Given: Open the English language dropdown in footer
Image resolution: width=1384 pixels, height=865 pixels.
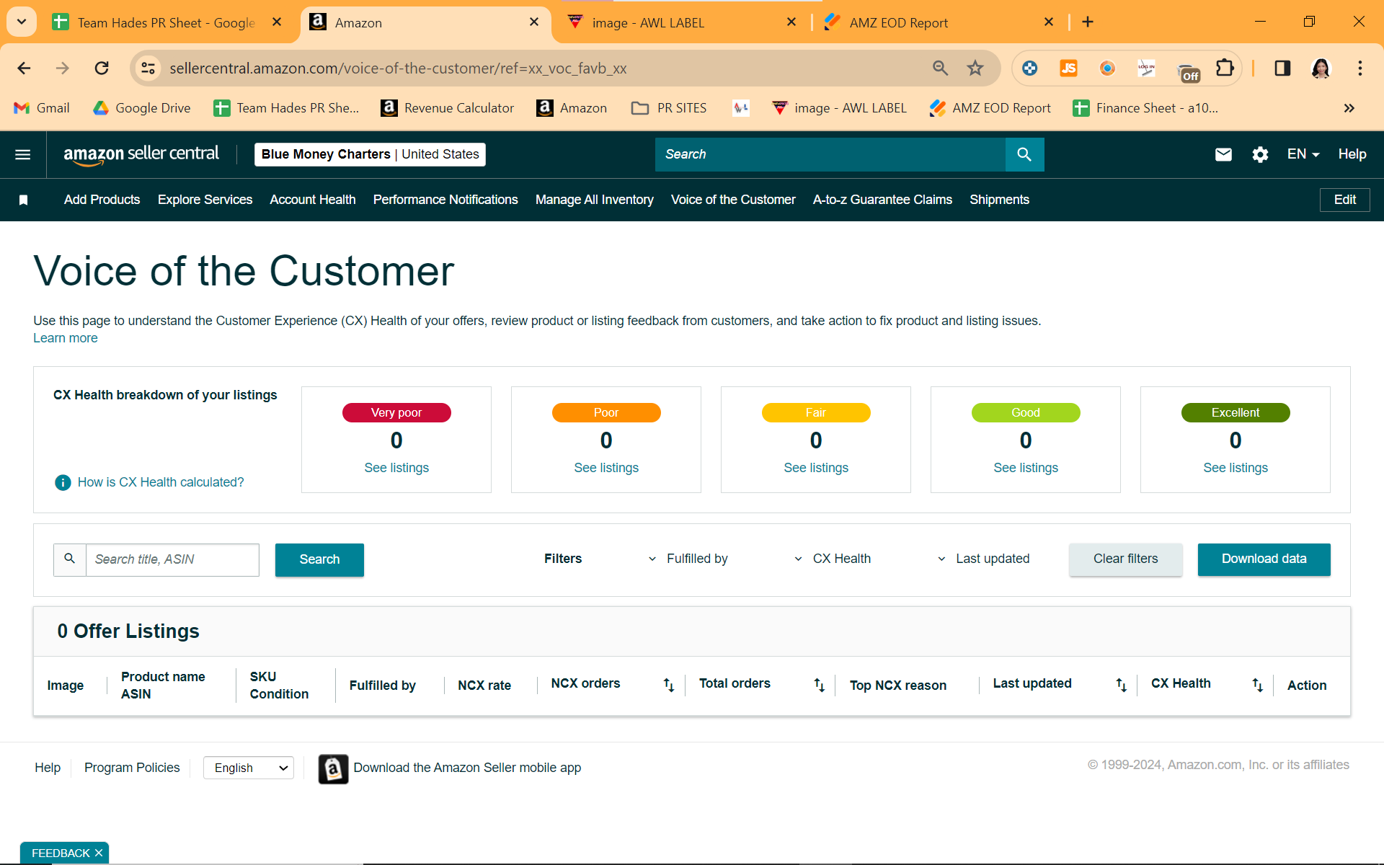Looking at the screenshot, I should pyautogui.click(x=249, y=768).
